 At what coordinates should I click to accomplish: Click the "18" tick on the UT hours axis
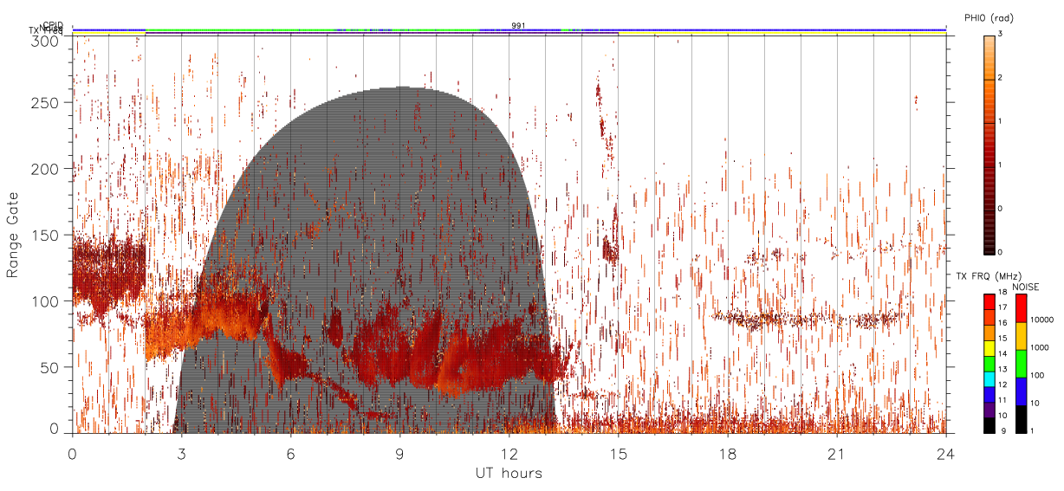[728, 454]
